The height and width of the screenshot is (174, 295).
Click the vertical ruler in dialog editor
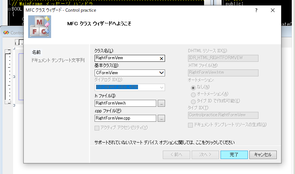8,77
